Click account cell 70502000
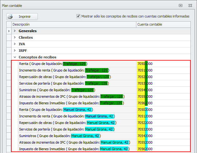The width and height of the screenshot is (197, 153). pos(163,110)
